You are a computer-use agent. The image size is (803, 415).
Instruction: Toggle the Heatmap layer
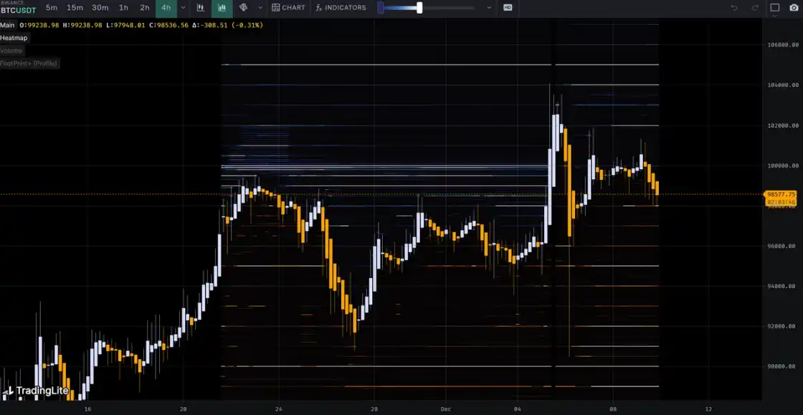(14, 38)
